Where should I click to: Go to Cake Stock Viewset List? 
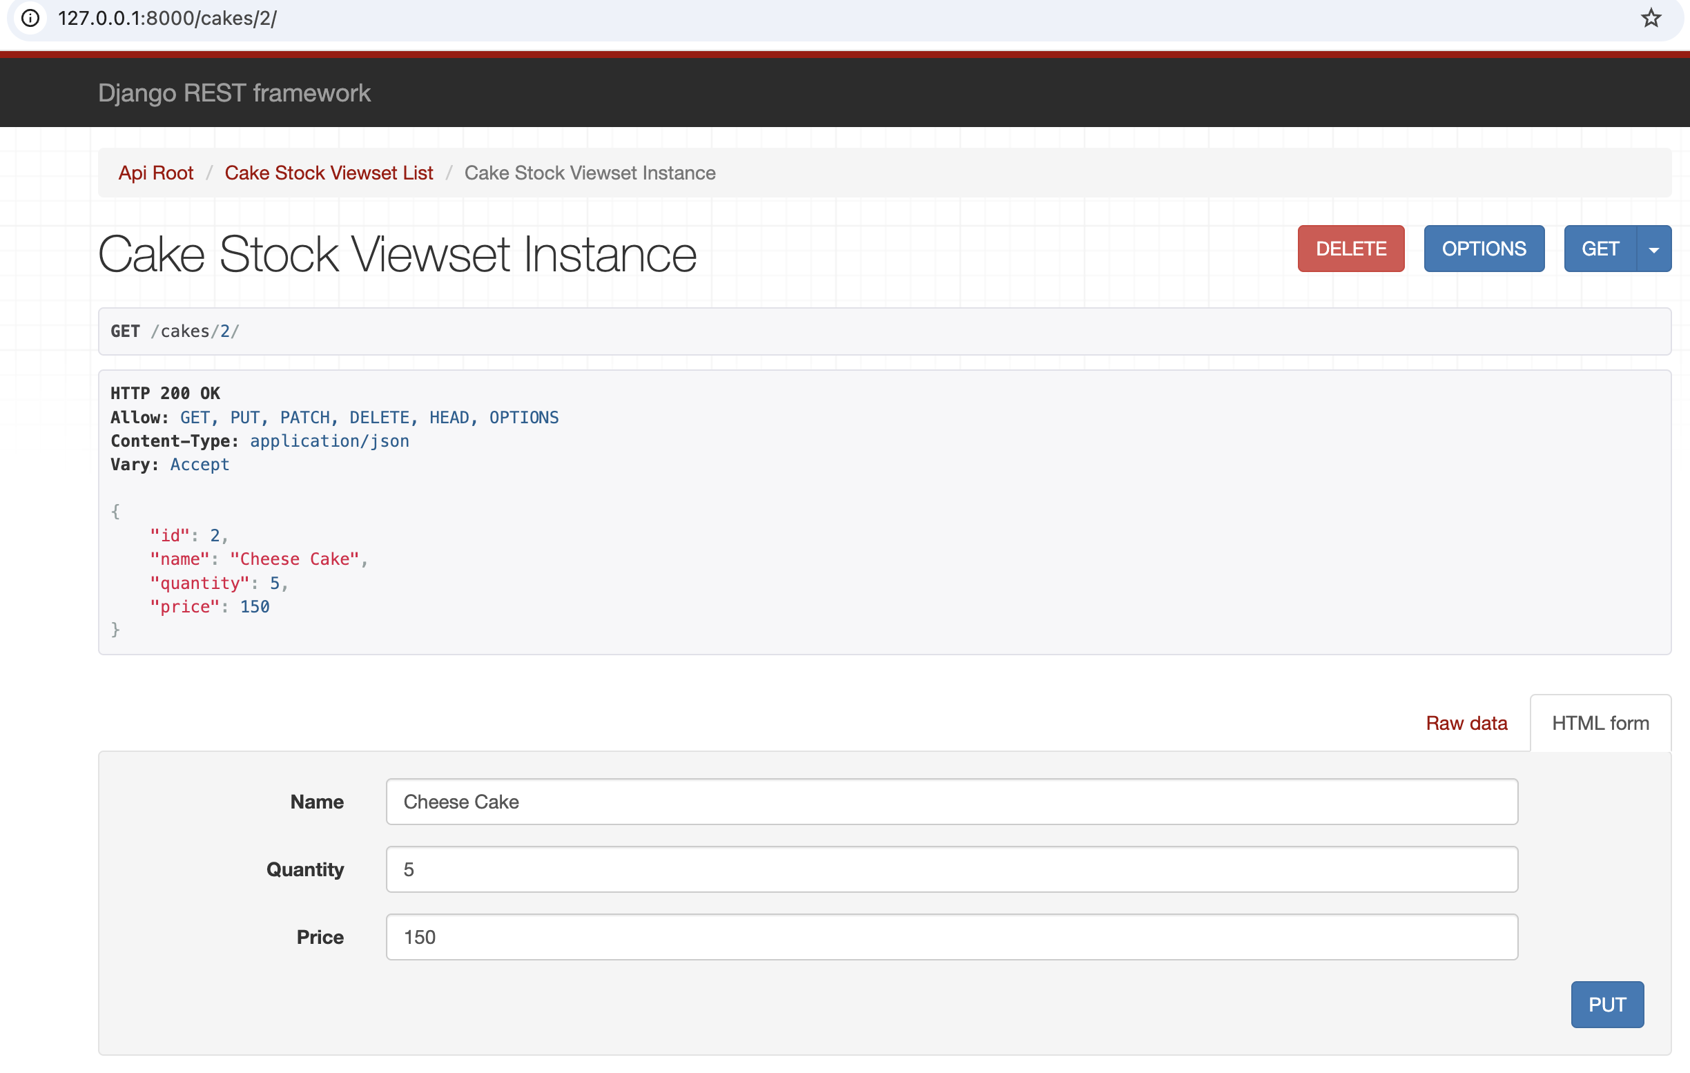pyautogui.click(x=329, y=173)
